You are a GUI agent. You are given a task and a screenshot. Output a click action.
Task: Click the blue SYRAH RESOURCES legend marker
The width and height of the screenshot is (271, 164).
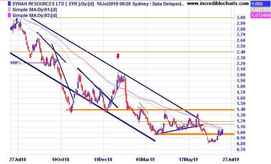coord(9,4)
